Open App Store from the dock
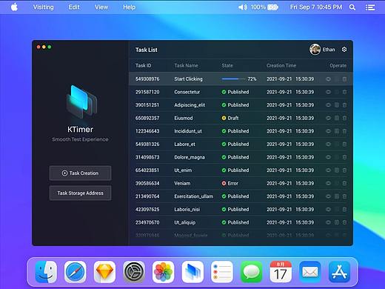385x289 pixels. (x=339, y=272)
